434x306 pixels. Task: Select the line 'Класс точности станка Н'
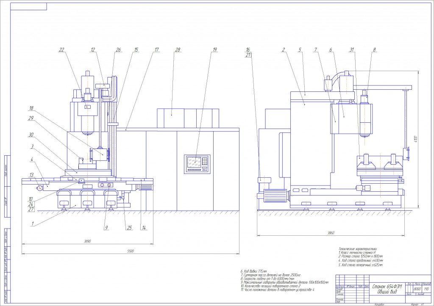point(357,253)
